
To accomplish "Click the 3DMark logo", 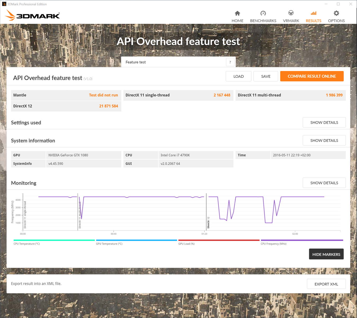I will (x=32, y=15).
